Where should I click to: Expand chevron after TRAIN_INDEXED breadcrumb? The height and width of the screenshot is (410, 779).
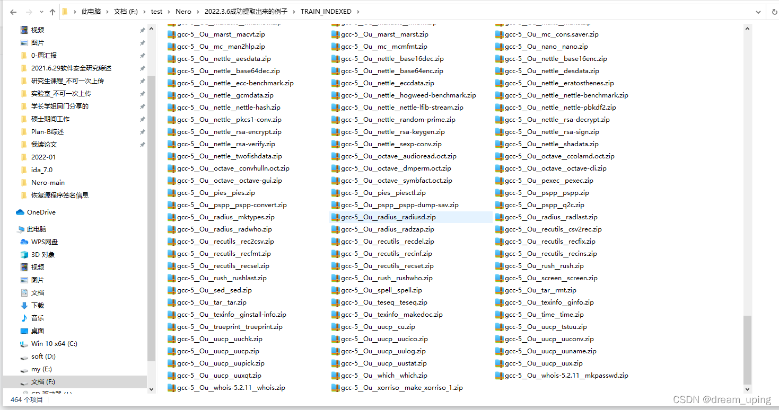pyautogui.click(x=357, y=11)
